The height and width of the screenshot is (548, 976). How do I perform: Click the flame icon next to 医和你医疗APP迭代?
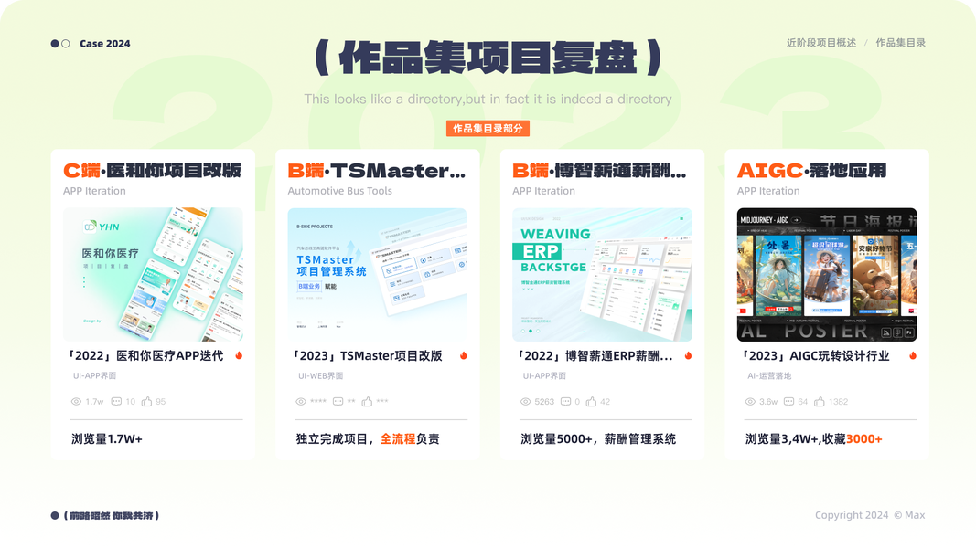239,355
